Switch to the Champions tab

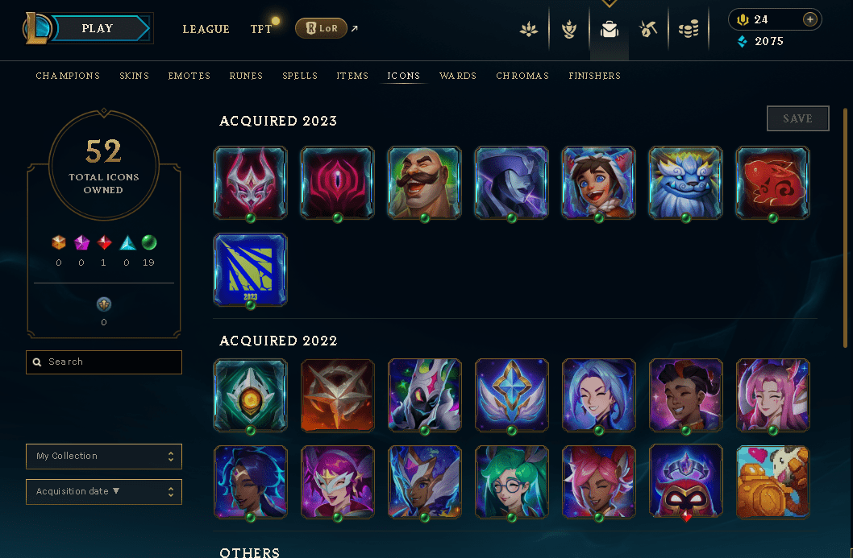pos(68,76)
